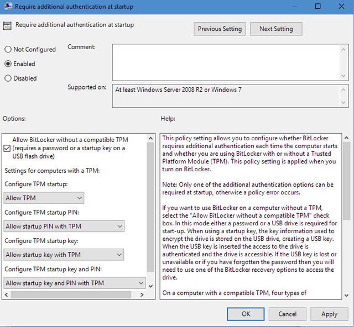
Task: Click Help pane vertical scrollbar thumb
Action: point(347,181)
